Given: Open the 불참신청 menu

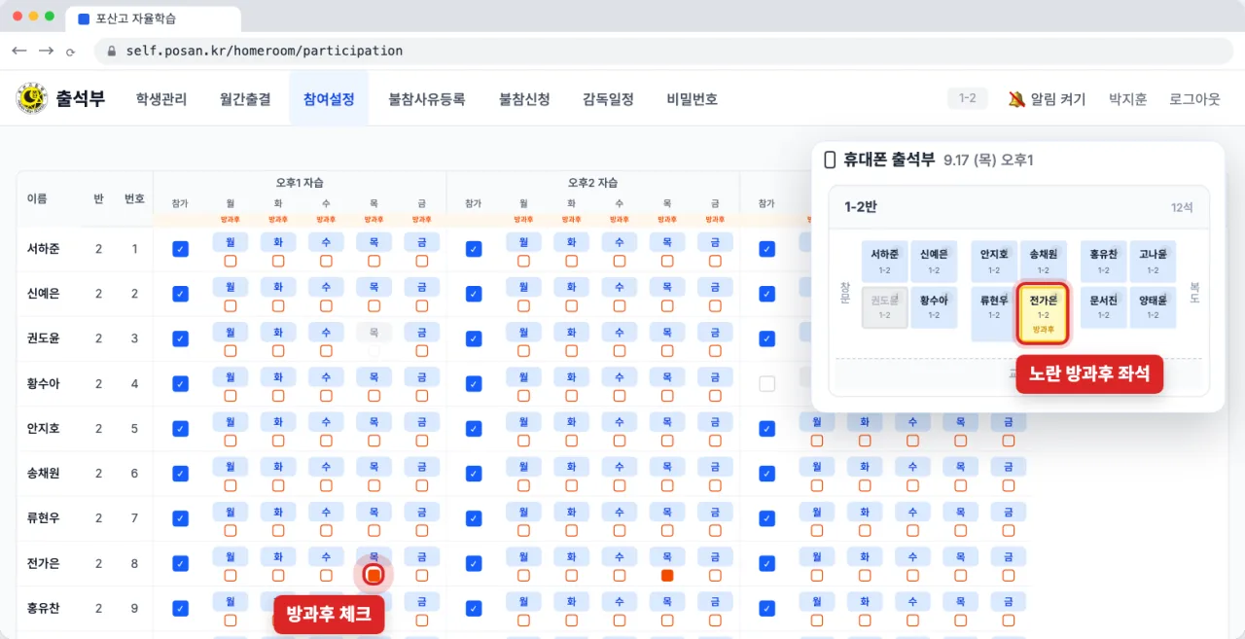Looking at the screenshot, I should click(x=524, y=99).
